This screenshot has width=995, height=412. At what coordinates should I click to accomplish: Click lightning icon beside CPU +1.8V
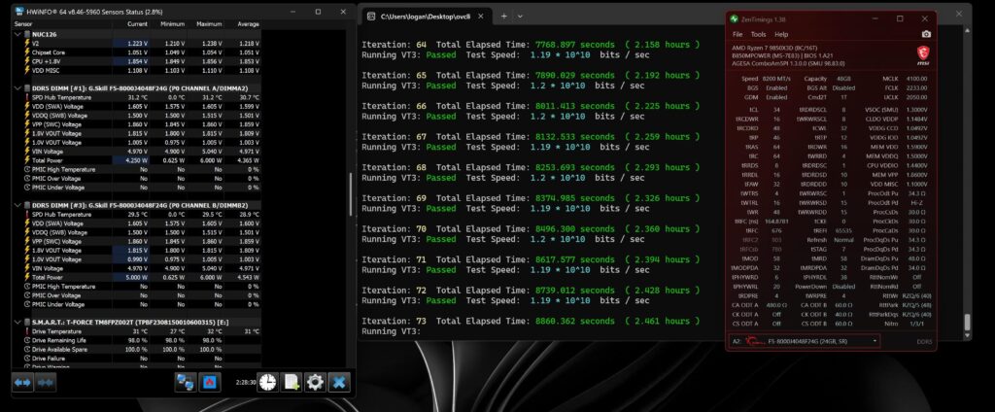coord(27,61)
